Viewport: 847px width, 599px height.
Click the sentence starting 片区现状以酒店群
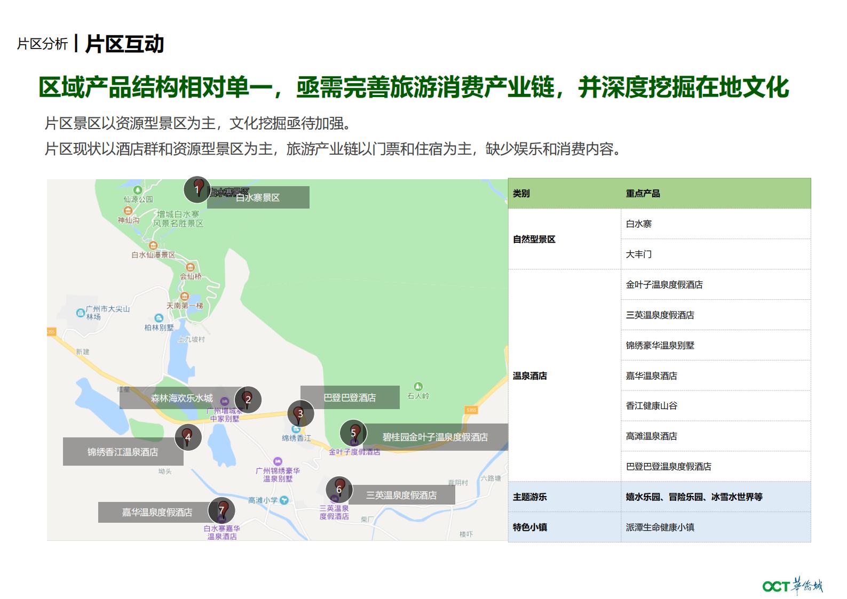[334, 148]
